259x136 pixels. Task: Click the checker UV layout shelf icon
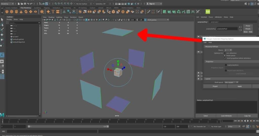[x=188, y=12]
